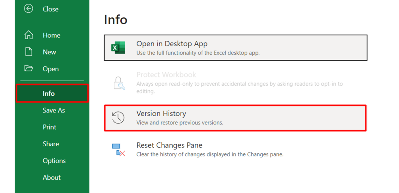The height and width of the screenshot is (193, 399).
Task: Open the Save As menu item
Action: pos(54,110)
